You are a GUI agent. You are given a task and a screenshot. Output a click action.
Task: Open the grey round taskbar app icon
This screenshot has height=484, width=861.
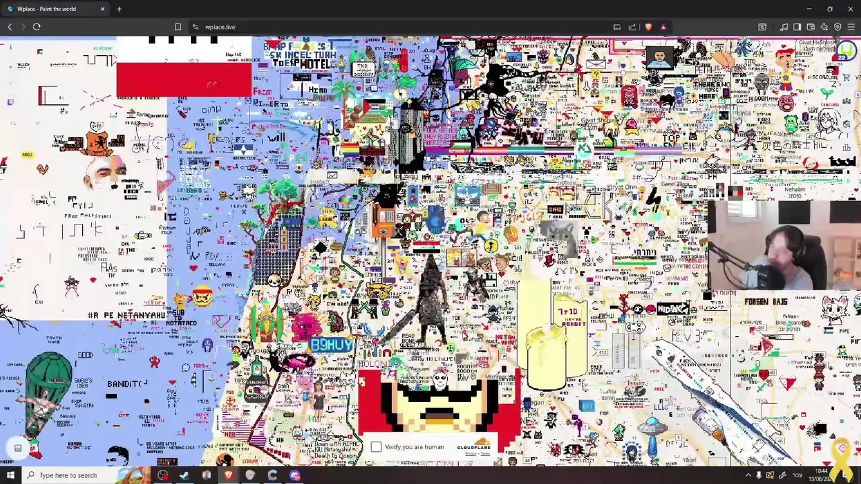pyautogui.click(x=250, y=475)
